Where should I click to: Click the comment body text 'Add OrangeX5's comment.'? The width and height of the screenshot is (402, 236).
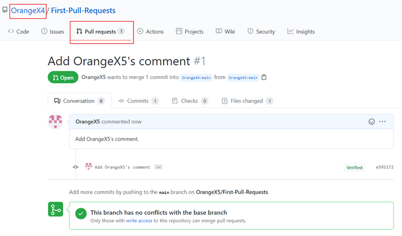click(x=107, y=139)
